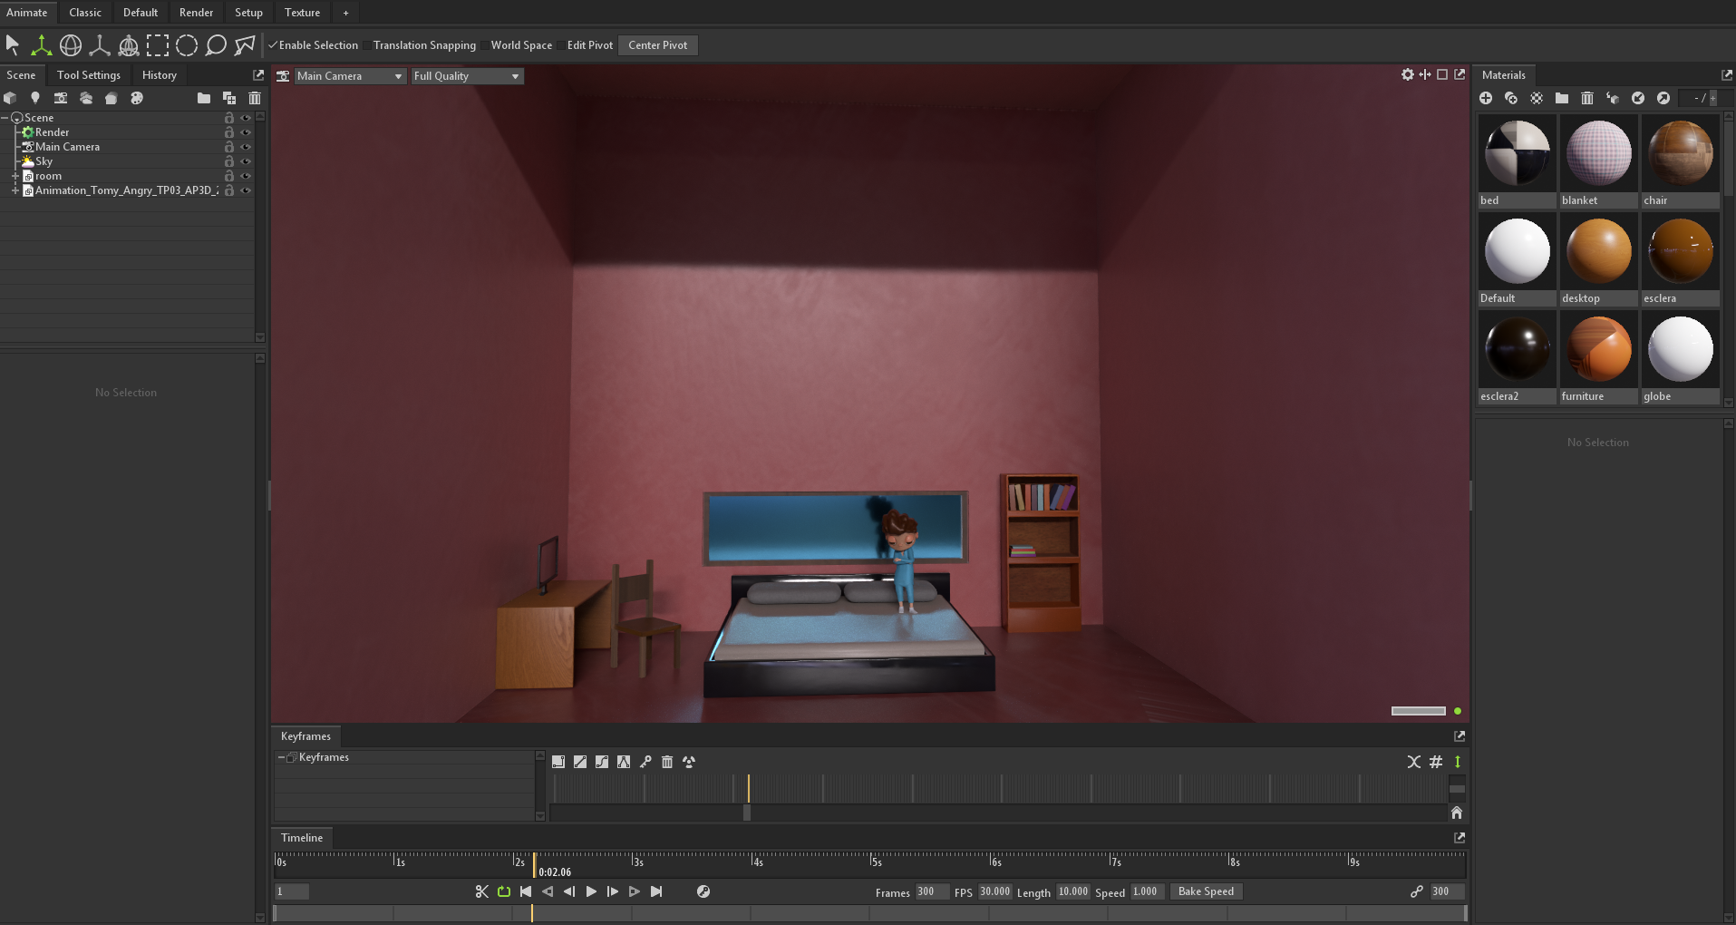Add a new light with bulb icon
Screen dimensions: 1736x925
[35, 98]
